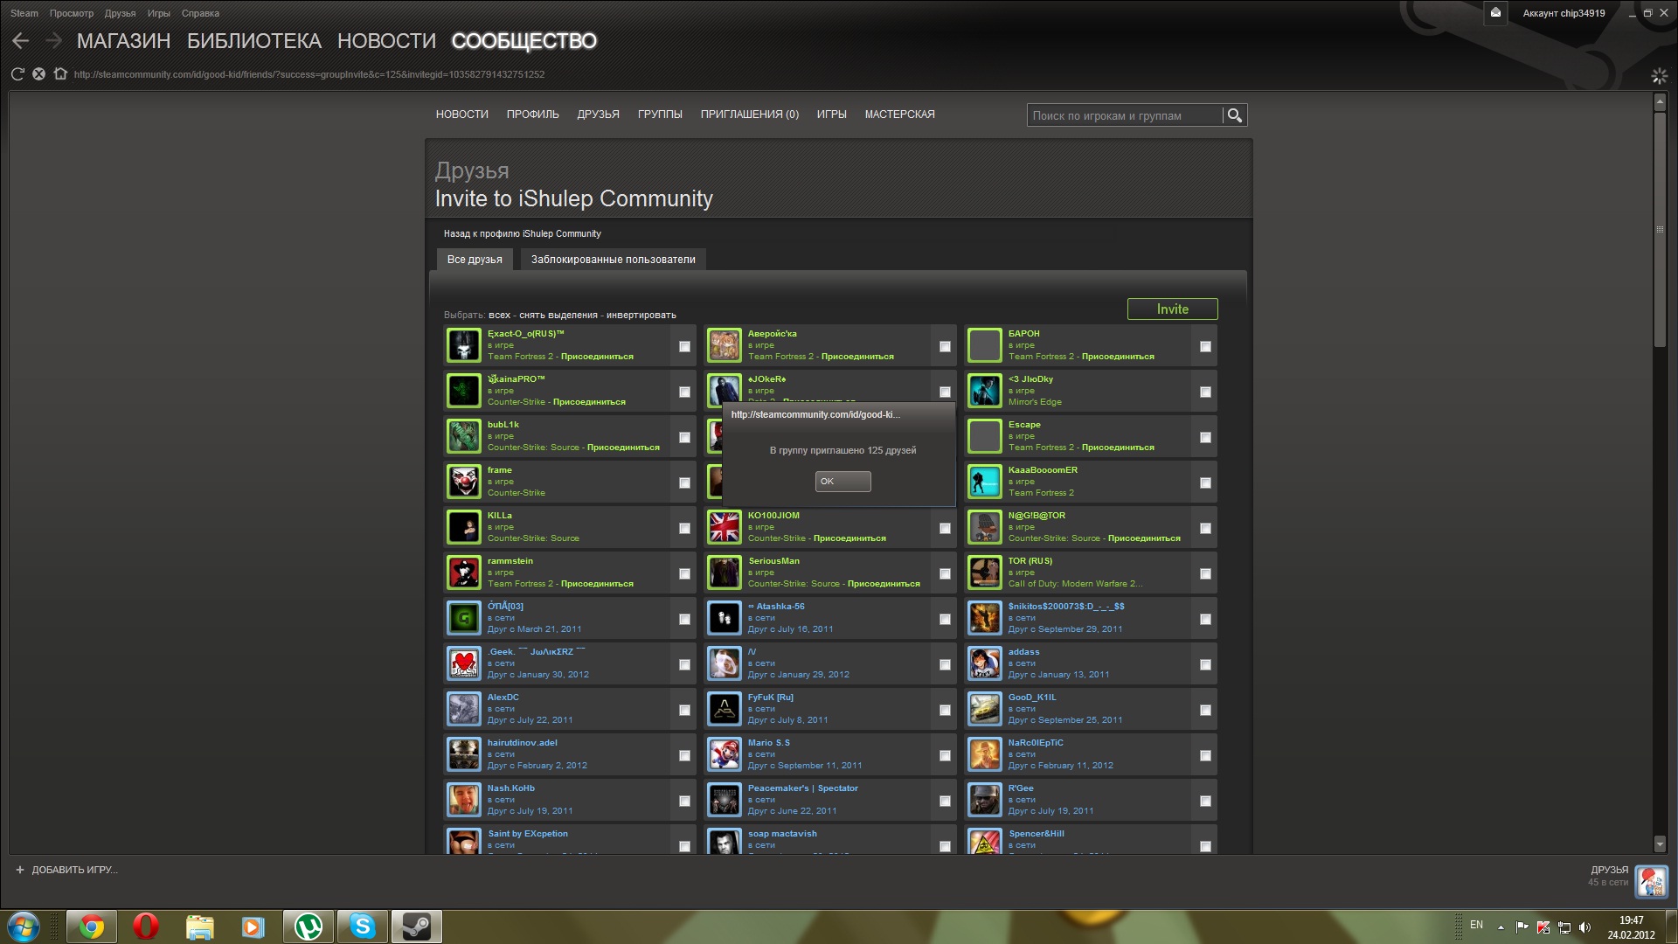Image resolution: width=1678 pixels, height=944 pixels.
Task: Click снять выделения link
Action: pyautogui.click(x=558, y=316)
